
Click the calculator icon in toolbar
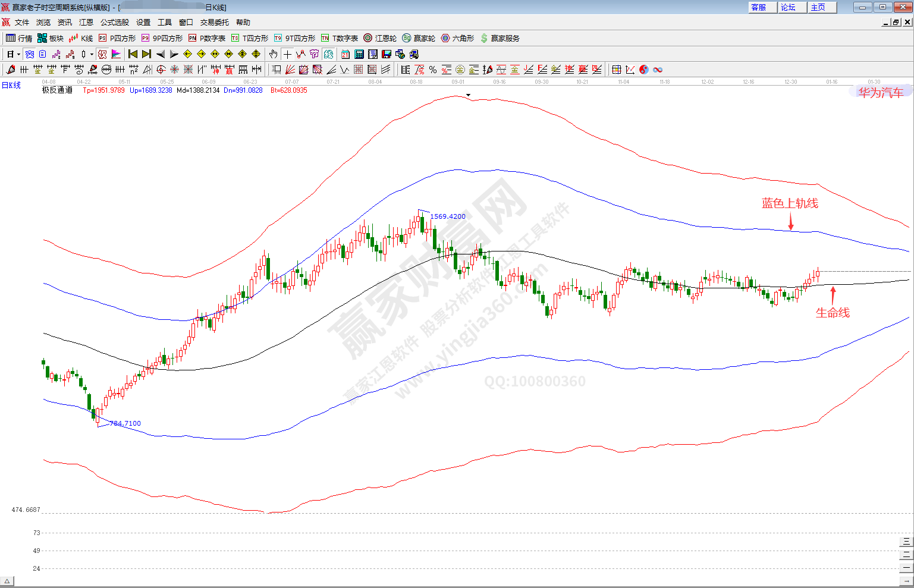coord(359,54)
